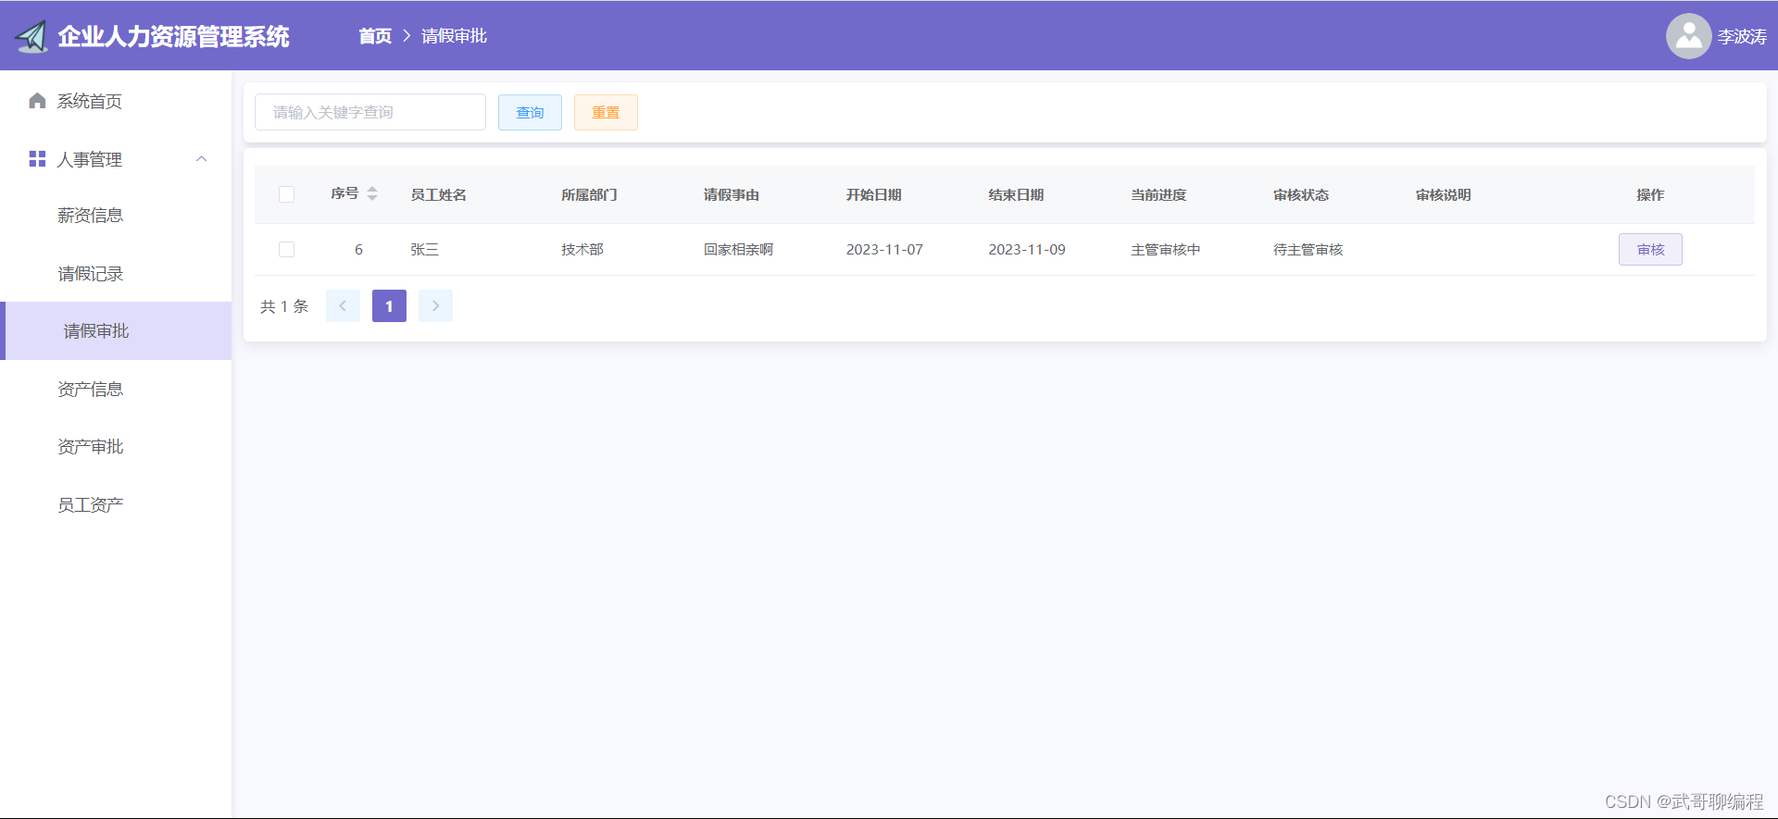This screenshot has height=819, width=1778.
Task: Click 审核 button for 张三
Action: [x=1650, y=250]
